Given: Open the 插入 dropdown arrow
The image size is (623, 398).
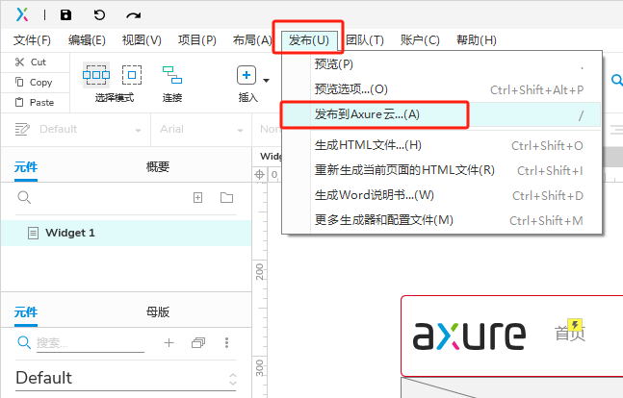Looking at the screenshot, I should (x=266, y=81).
